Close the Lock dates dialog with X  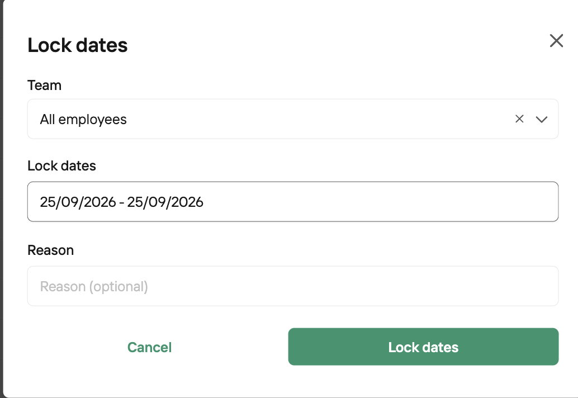click(556, 41)
